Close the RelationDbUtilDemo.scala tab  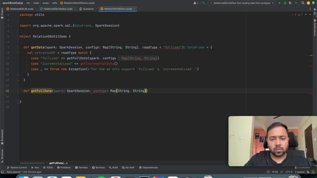(x=134, y=9)
